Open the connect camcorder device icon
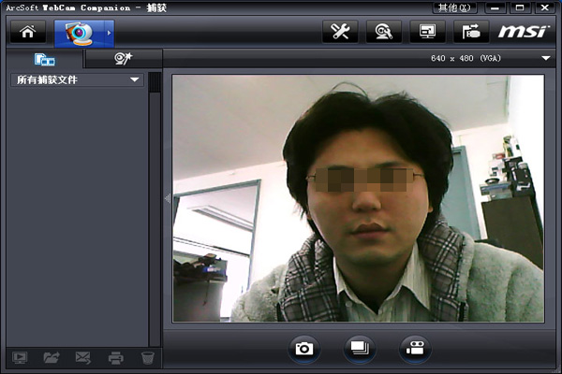The image size is (562, 374). pyautogui.click(x=471, y=32)
